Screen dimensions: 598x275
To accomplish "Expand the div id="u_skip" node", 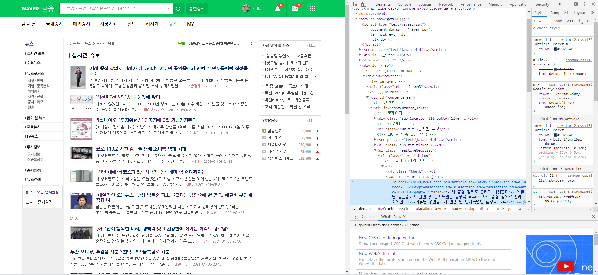I will [360, 55].
